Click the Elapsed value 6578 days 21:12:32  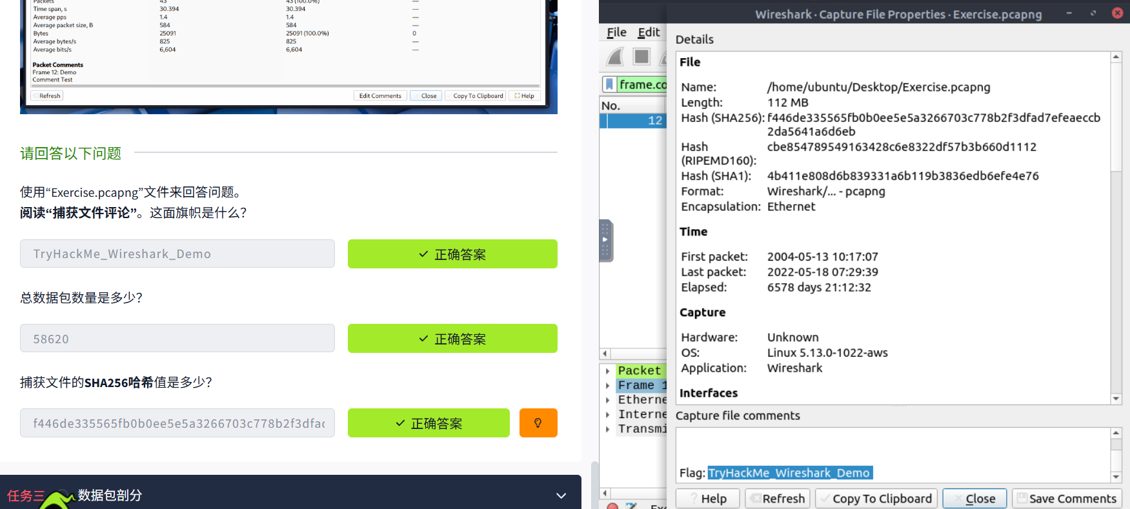pos(819,288)
